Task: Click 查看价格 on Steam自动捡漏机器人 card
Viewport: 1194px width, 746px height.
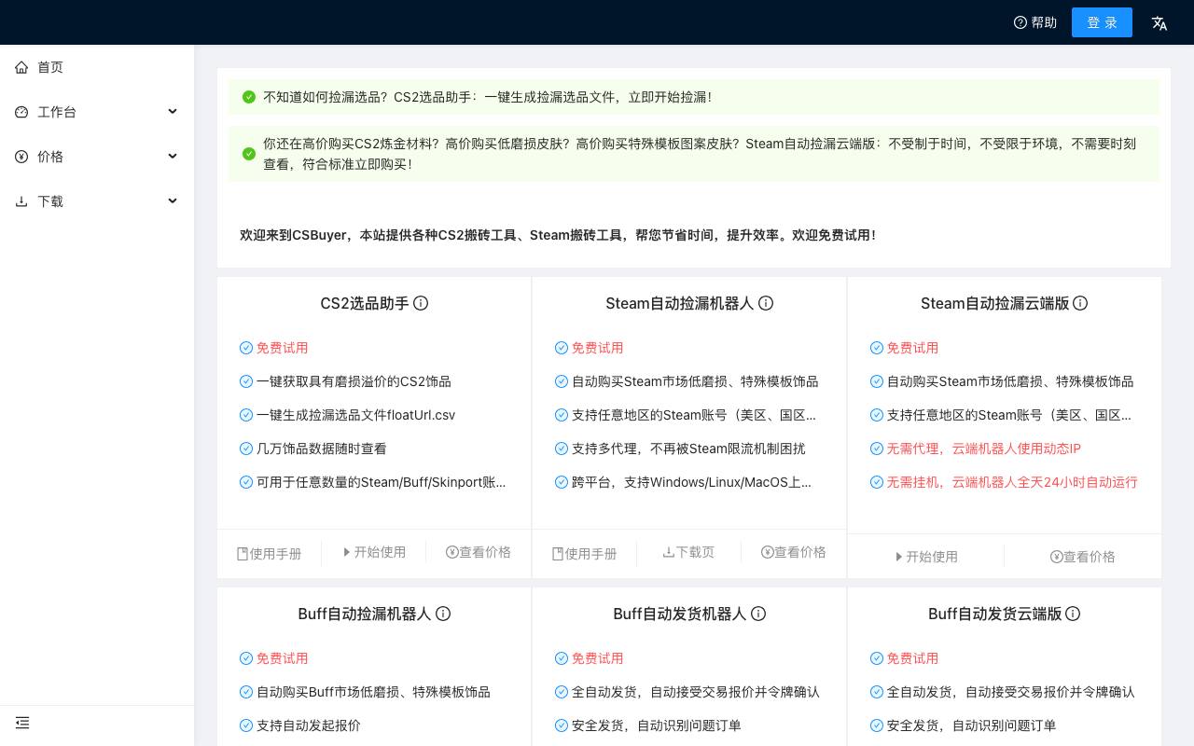Action: pyautogui.click(x=794, y=552)
